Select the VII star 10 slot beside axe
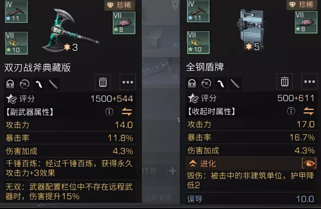321x209 pixels. coord(16,43)
